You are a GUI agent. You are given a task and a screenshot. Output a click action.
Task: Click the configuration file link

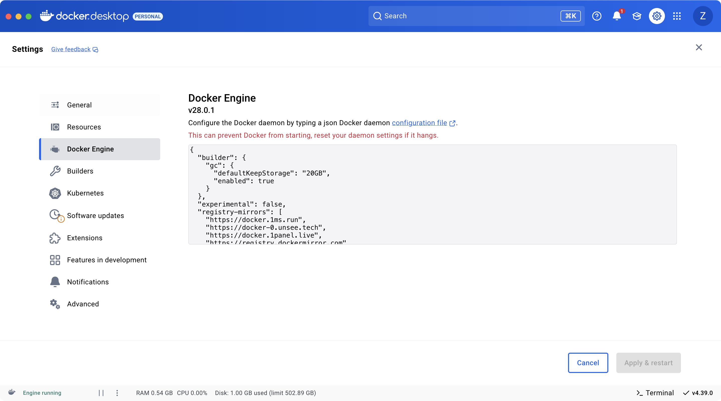(419, 123)
